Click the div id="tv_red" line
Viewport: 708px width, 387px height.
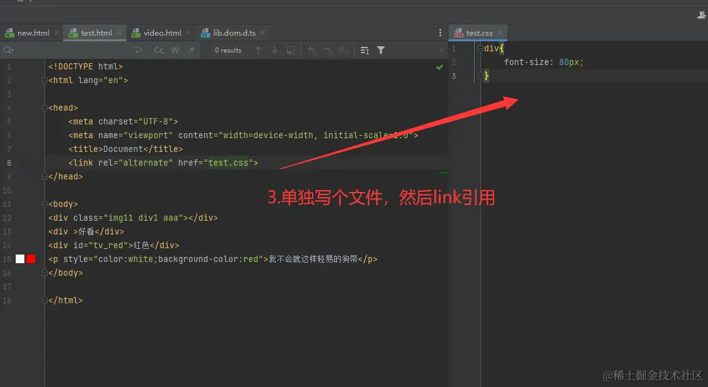point(113,245)
